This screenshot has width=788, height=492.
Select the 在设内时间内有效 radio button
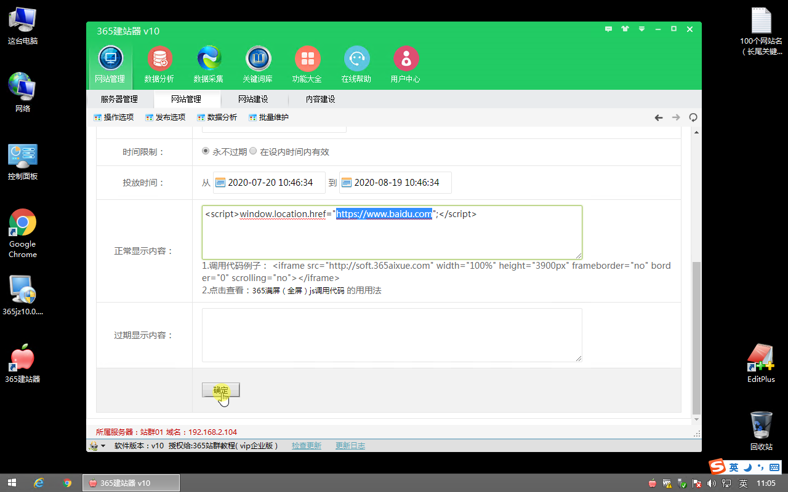pos(253,151)
